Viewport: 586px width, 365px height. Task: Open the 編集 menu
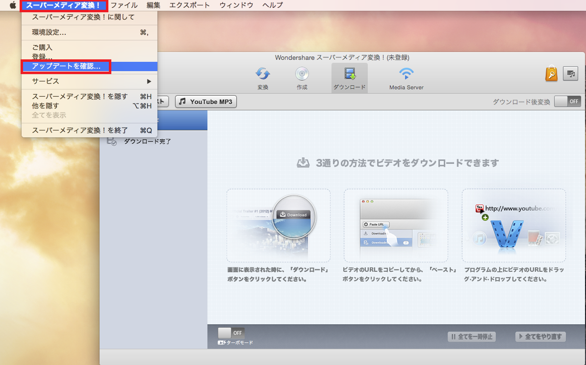click(x=153, y=5)
